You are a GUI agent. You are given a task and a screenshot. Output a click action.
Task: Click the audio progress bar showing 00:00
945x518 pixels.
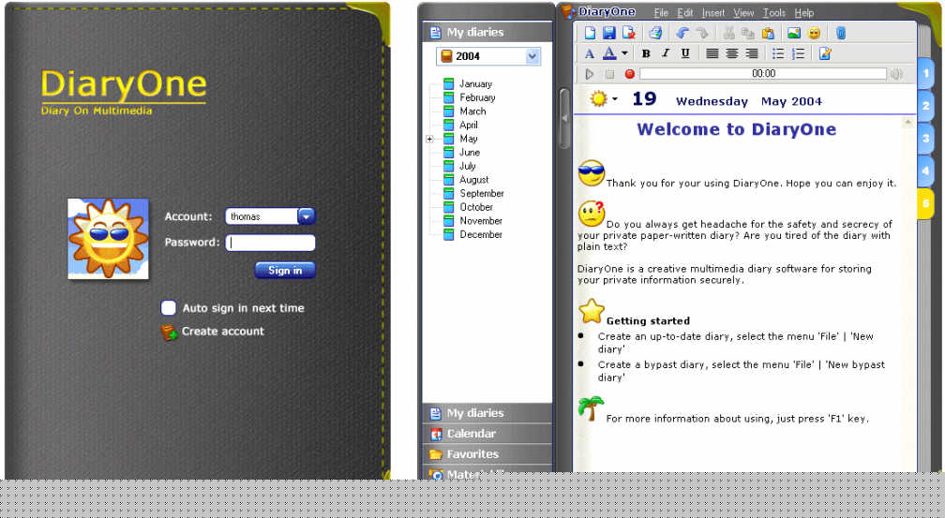click(763, 73)
